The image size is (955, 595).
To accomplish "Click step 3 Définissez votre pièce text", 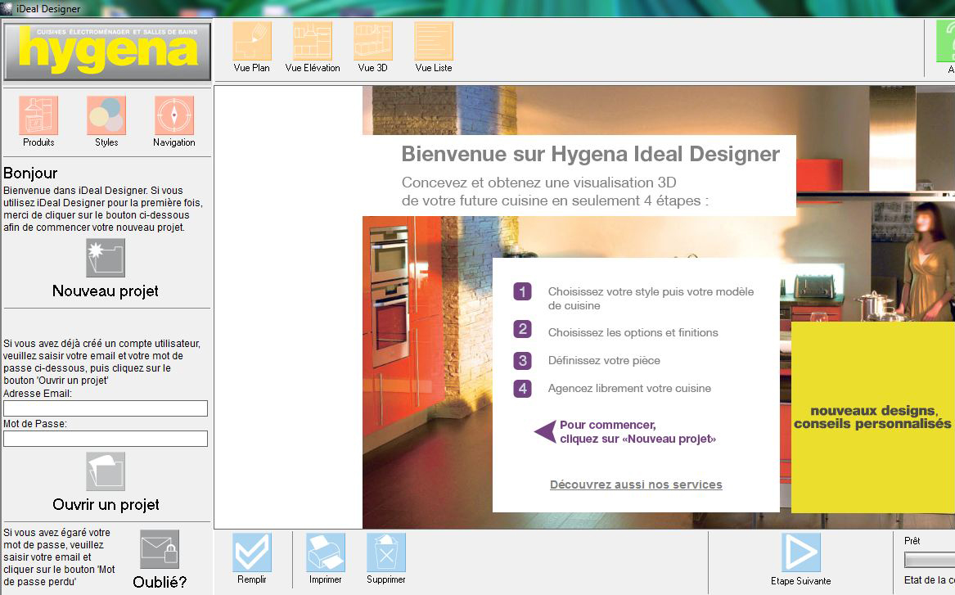I will pyautogui.click(x=604, y=361).
